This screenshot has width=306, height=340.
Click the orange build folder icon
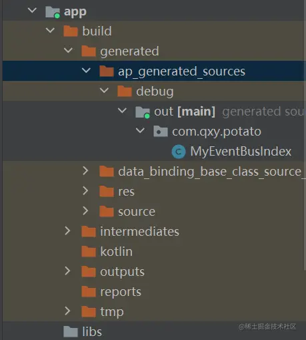71,31
